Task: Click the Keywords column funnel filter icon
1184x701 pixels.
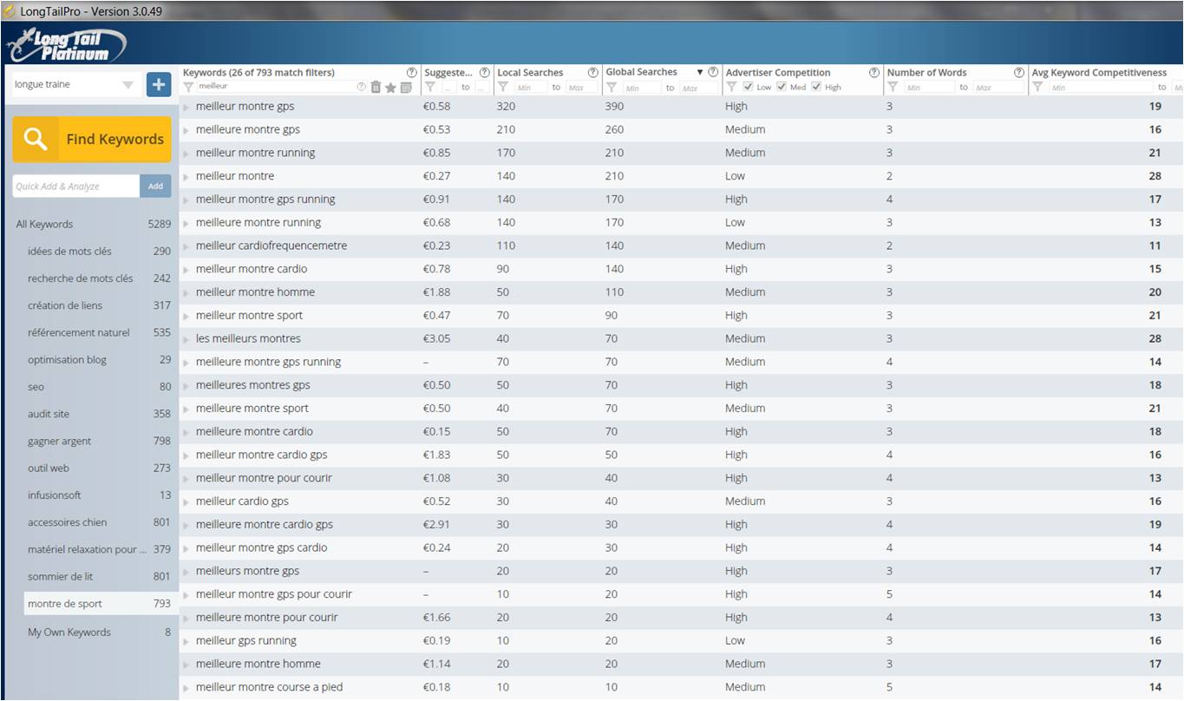Action: coord(189,88)
